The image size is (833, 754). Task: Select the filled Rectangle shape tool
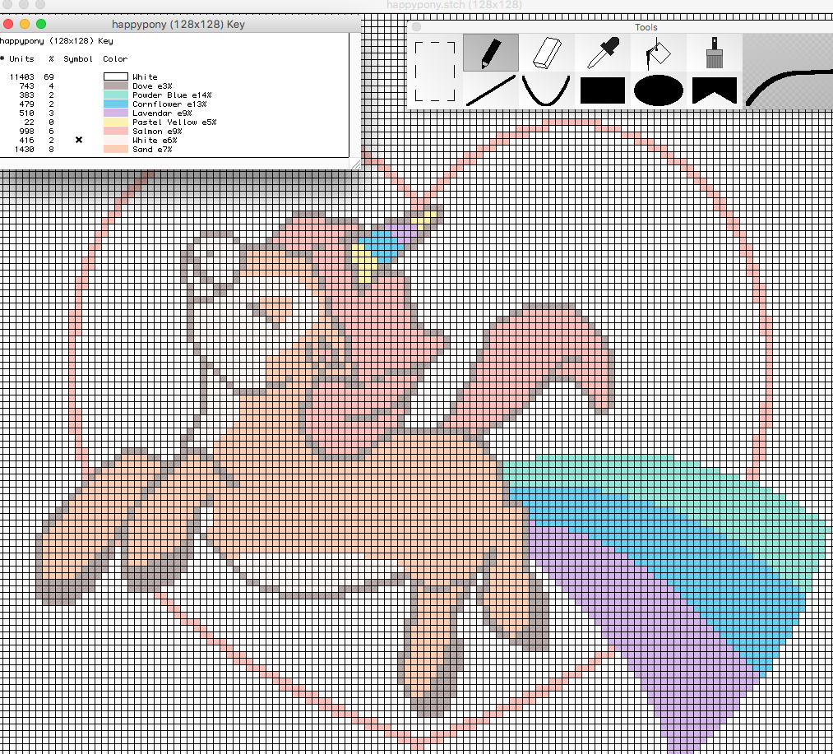coord(603,90)
